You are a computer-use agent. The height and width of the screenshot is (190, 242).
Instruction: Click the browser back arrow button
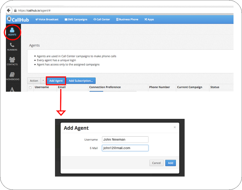[9, 11]
